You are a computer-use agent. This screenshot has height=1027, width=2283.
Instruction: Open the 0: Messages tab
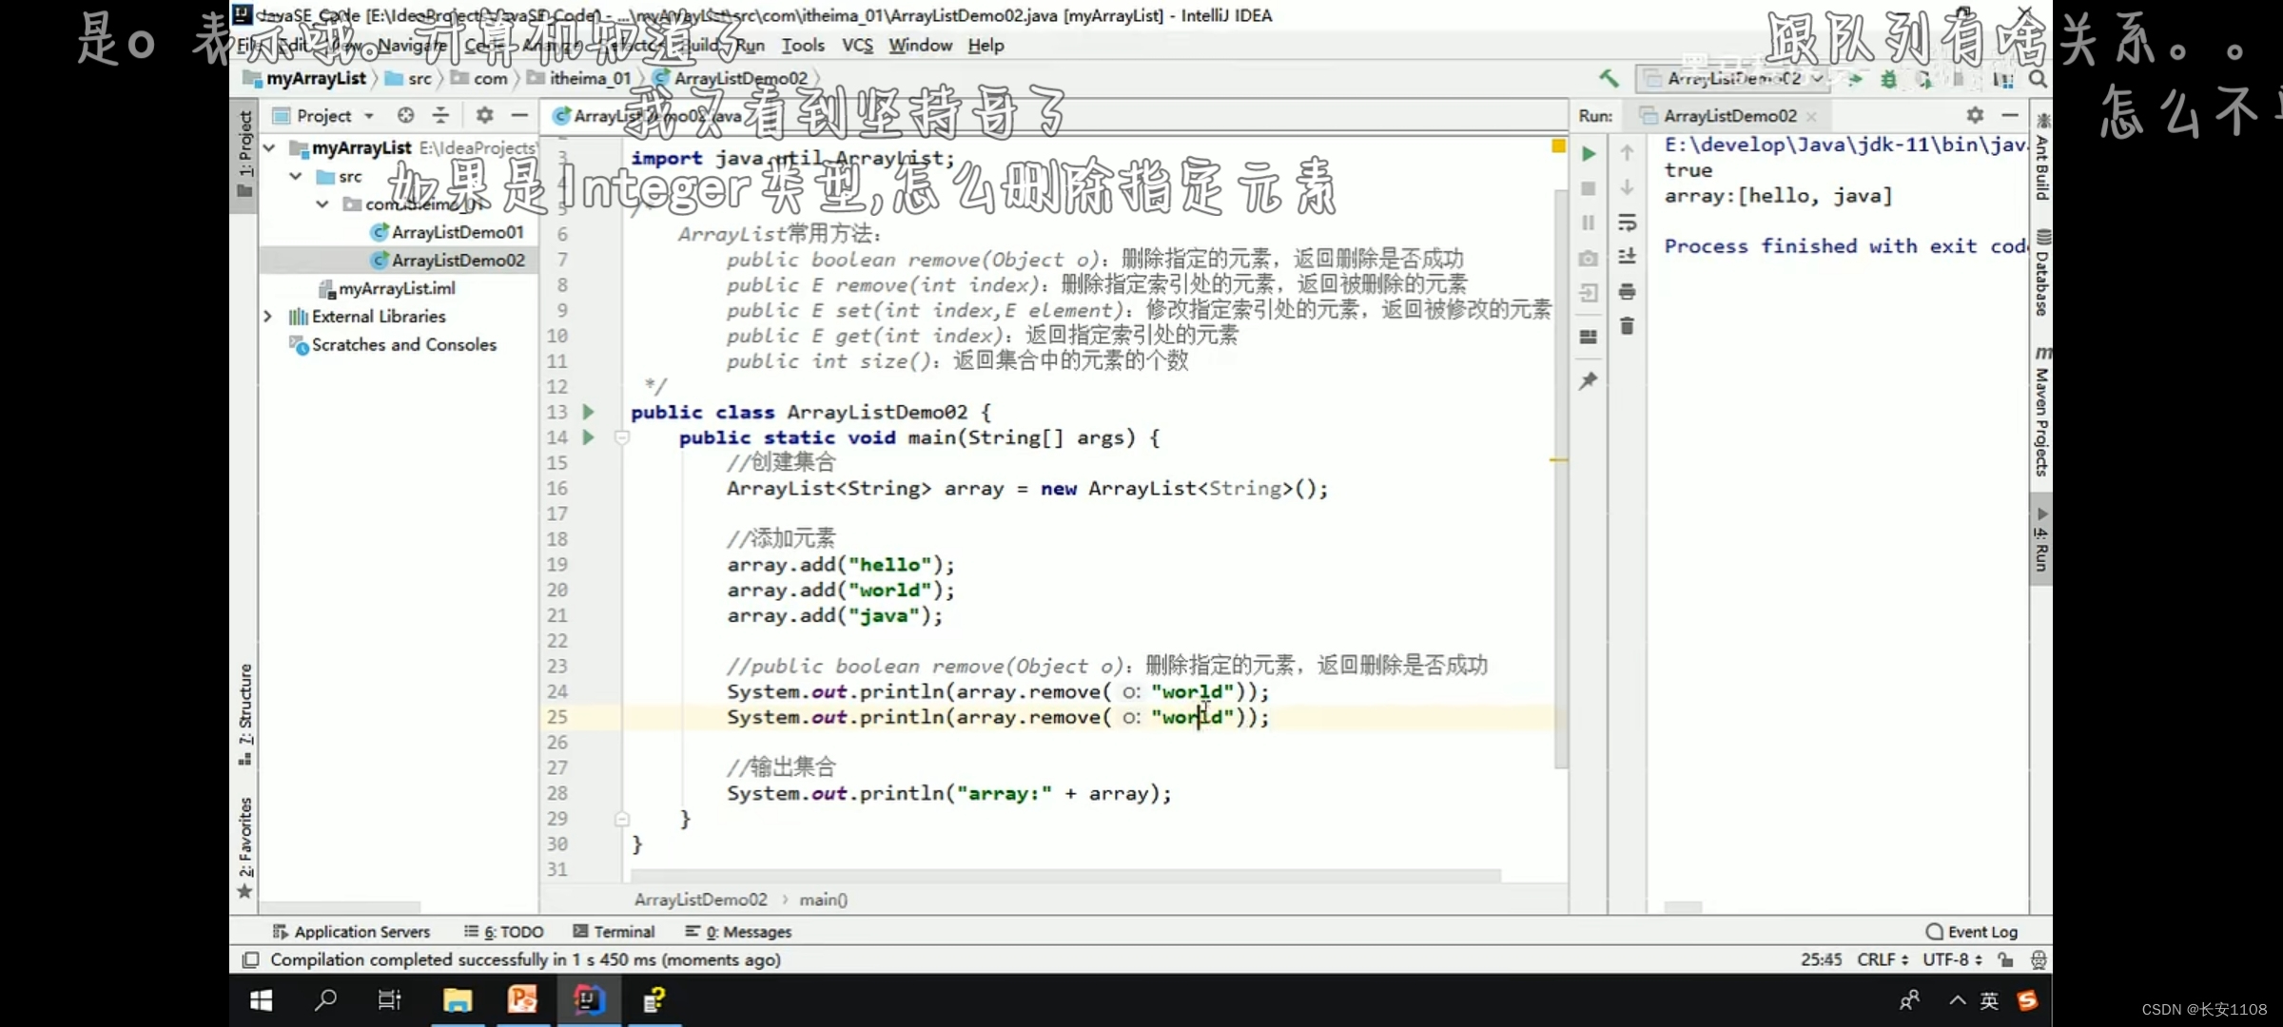(x=738, y=932)
